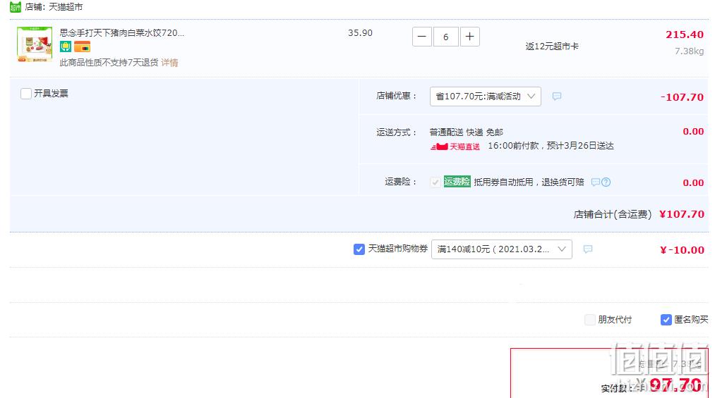The width and height of the screenshot is (715, 398).
Task: Click the green Tmall supermarket store icon
Action: pyautogui.click(x=16, y=7)
